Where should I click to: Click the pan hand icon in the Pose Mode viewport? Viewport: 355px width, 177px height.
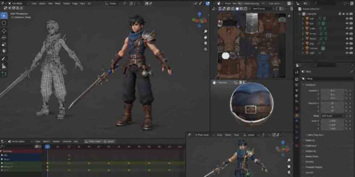point(289,167)
